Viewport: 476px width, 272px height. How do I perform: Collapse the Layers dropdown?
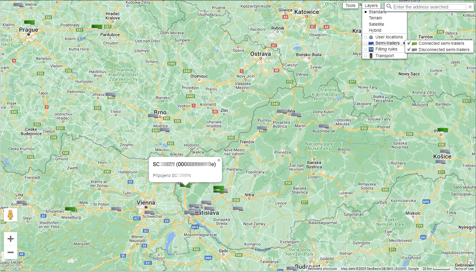click(371, 5)
